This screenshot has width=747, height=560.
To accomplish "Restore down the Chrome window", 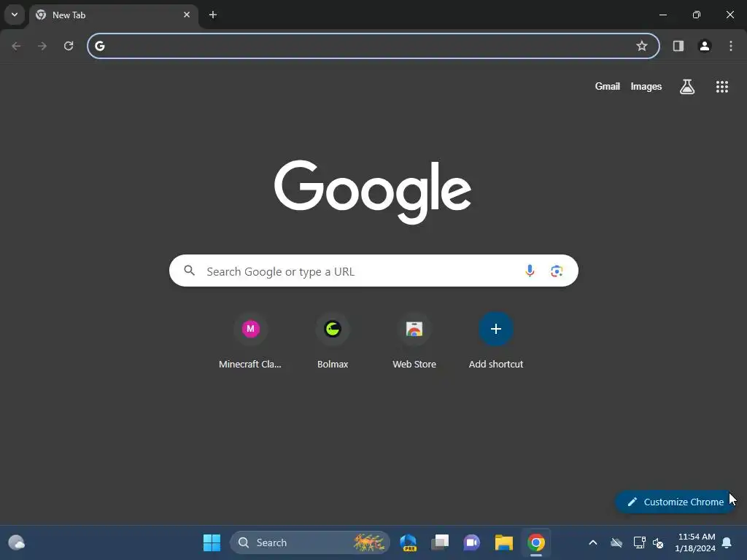I will 697,15.
